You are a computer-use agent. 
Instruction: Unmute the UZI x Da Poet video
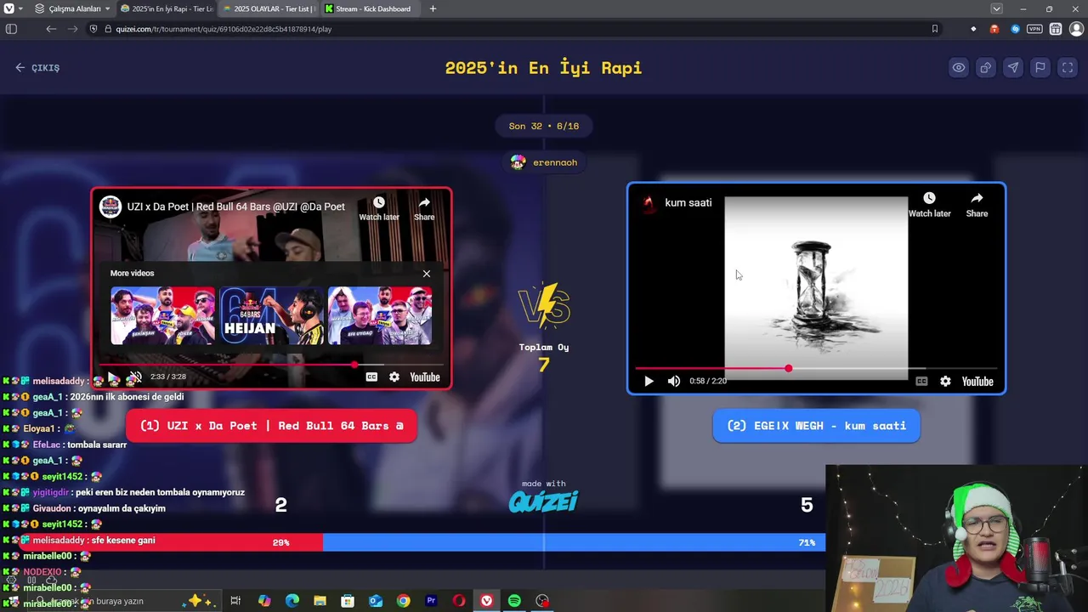click(x=134, y=377)
